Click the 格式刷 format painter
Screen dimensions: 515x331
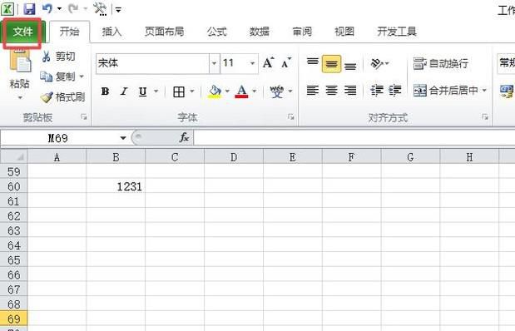pos(62,96)
